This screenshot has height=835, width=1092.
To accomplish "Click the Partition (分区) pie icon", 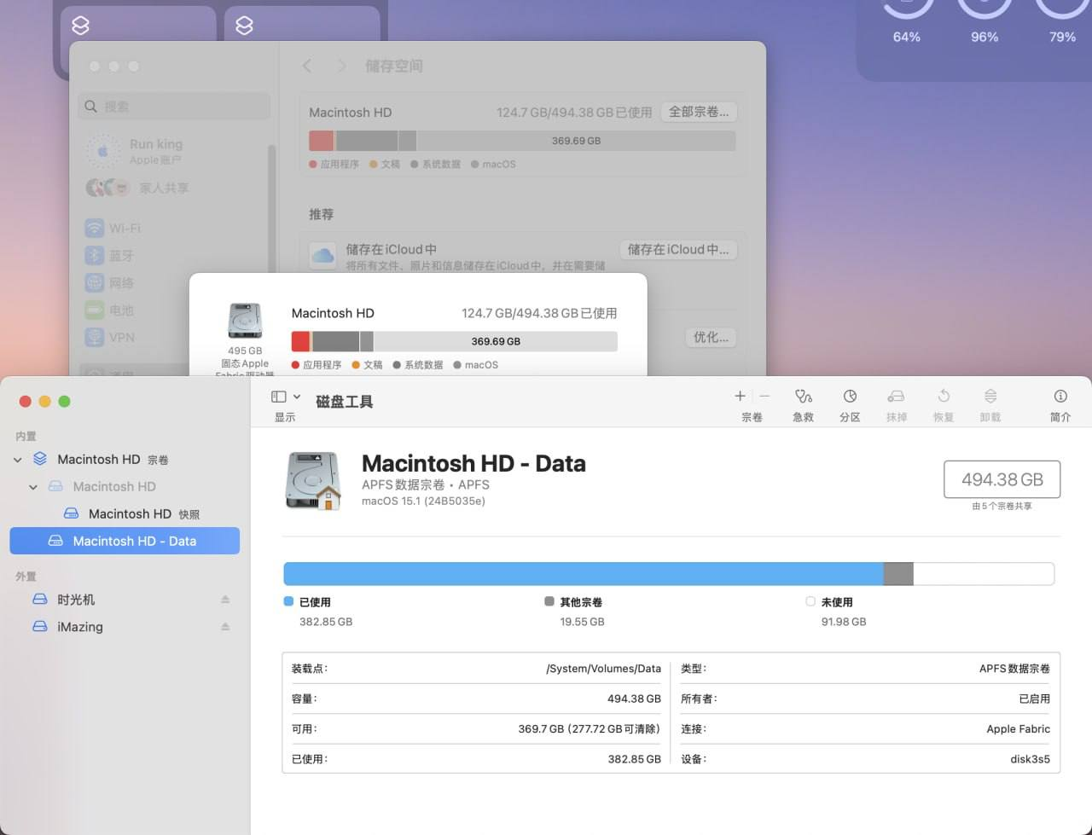I will click(850, 397).
